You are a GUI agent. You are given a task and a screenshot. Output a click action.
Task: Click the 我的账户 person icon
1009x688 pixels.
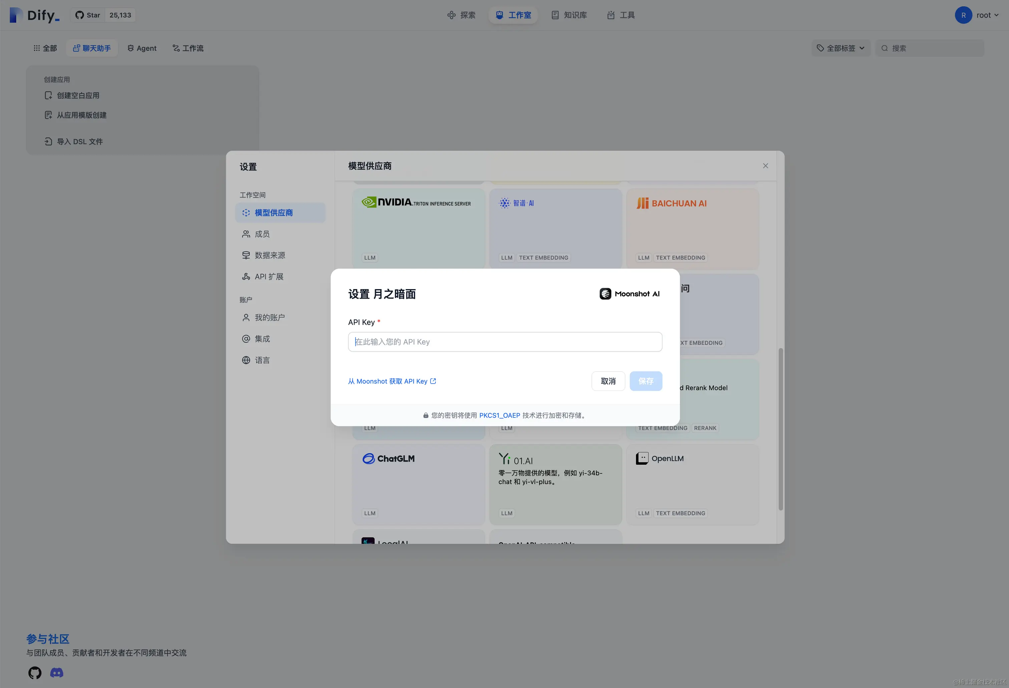(x=246, y=317)
